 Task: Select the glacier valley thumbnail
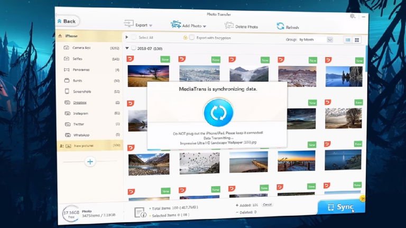[249, 73]
